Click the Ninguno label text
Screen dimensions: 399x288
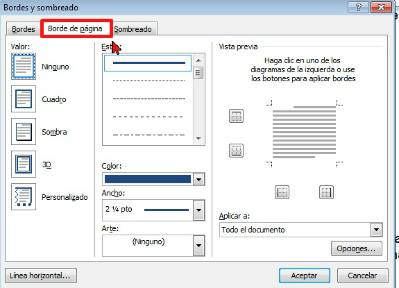coord(56,67)
